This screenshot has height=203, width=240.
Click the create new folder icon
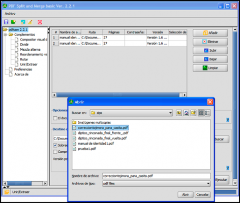(x=193, y=113)
